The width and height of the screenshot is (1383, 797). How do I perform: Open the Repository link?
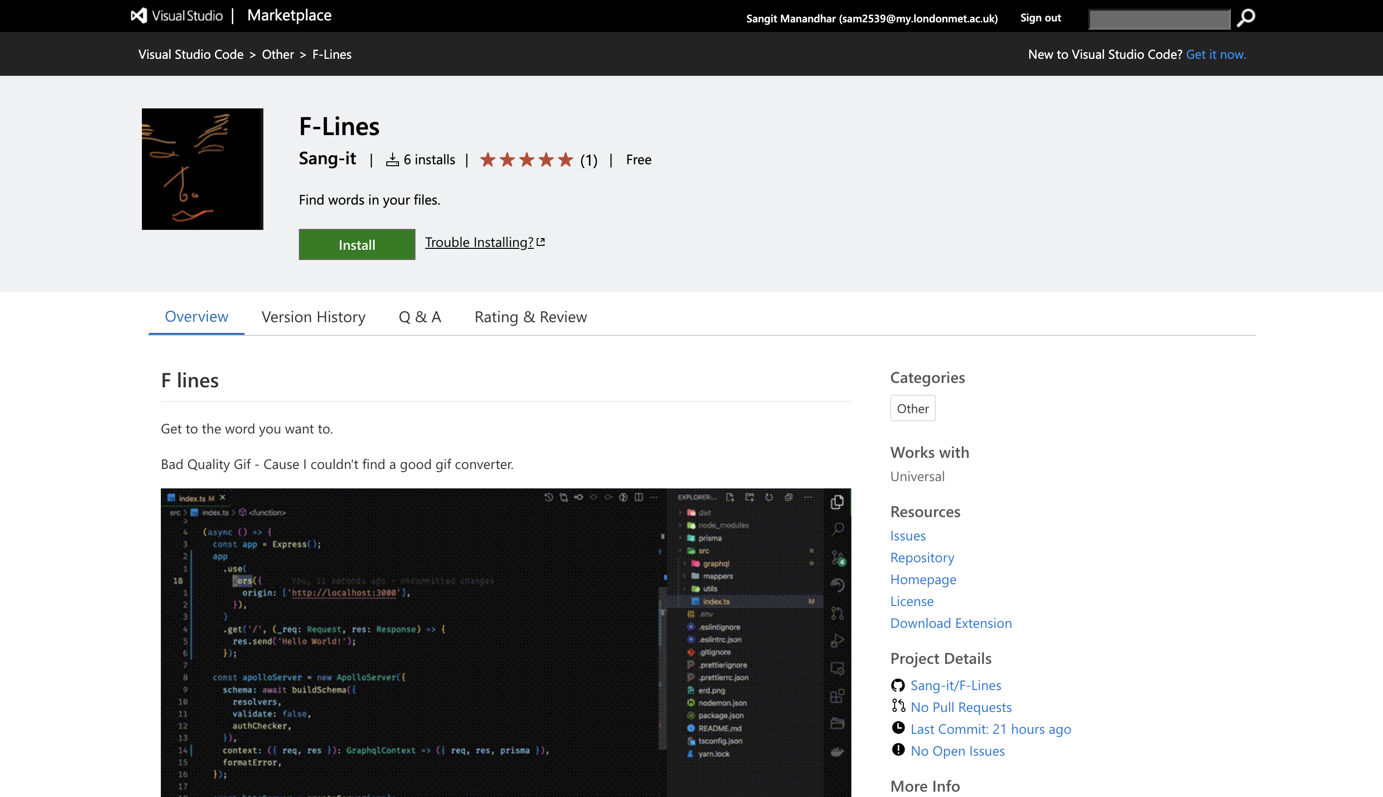[922, 558]
